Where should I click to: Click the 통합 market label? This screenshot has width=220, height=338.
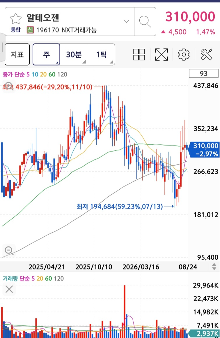[15, 30]
